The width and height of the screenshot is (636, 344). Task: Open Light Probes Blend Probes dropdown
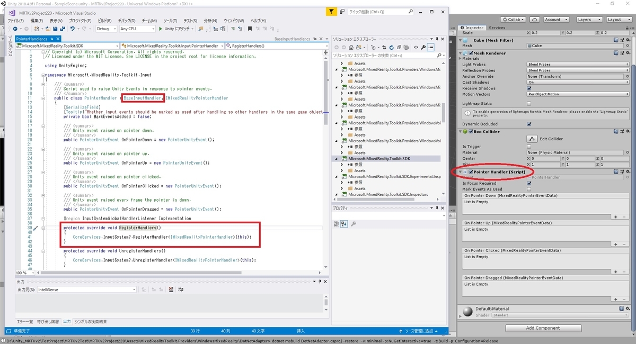578,65
